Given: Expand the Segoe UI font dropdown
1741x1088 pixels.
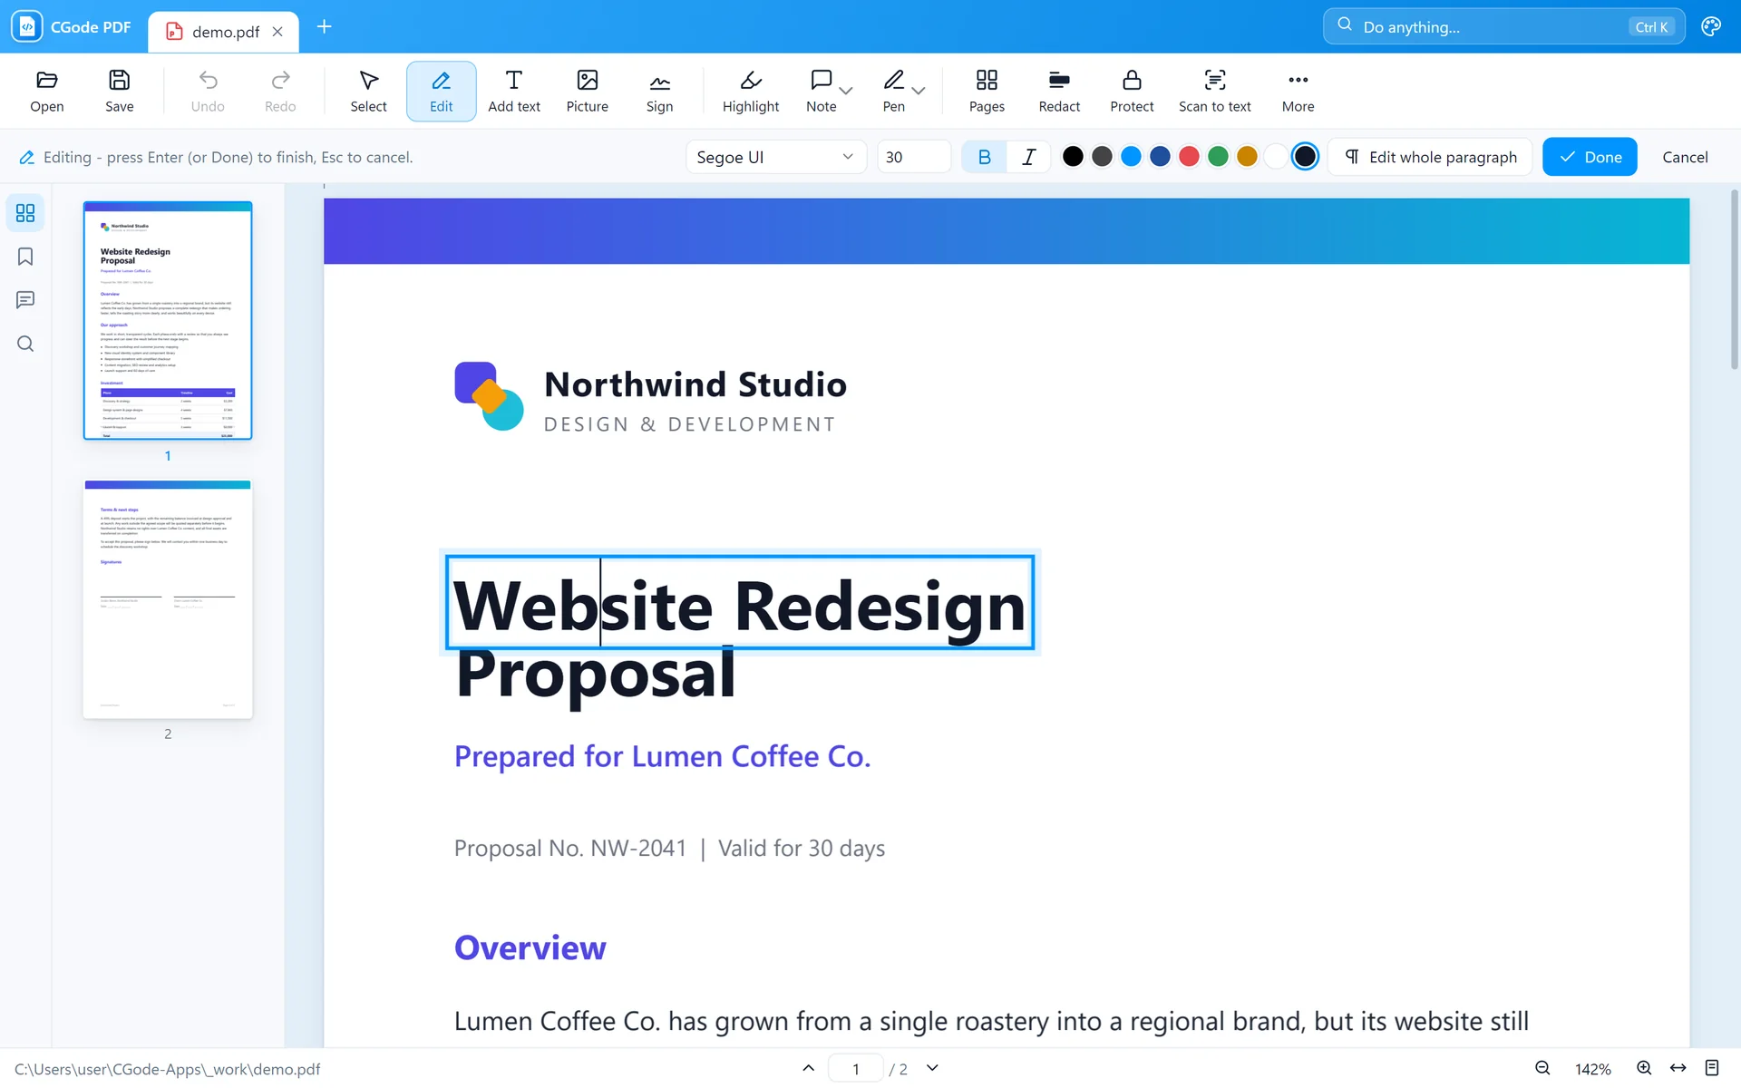Looking at the screenshot, I should click(776, 157).
